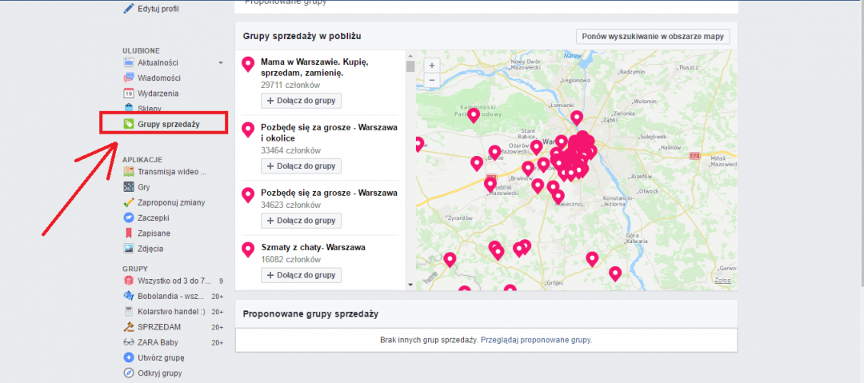Open the Wydarzenia calendar icon
This screenshot has height=383, width=864.
[x=128, y=93]
